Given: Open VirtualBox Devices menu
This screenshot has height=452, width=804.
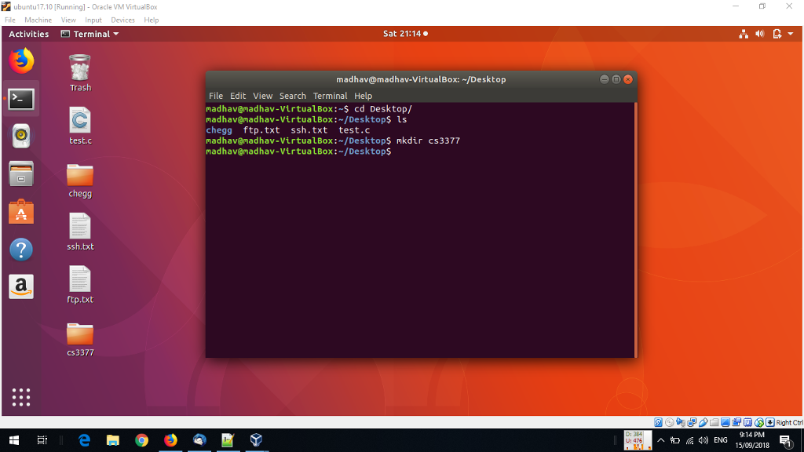Looking at the screenshot, I should [122, 20].
